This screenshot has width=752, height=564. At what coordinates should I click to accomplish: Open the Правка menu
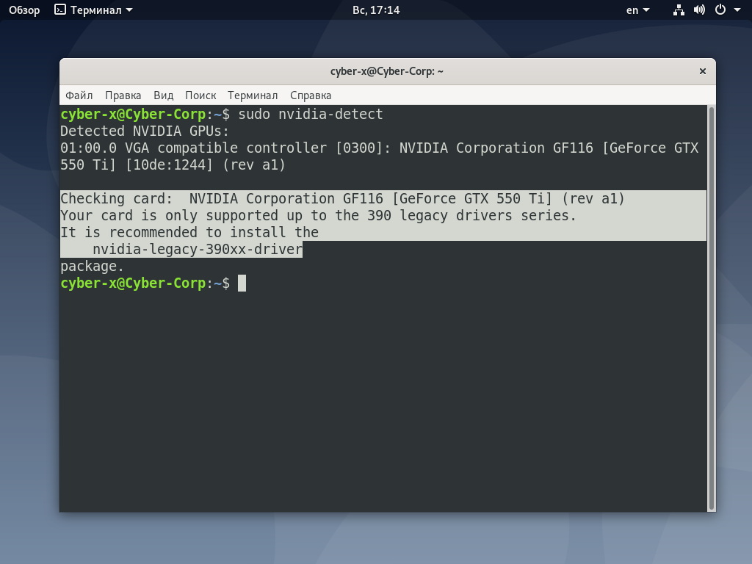coord(123,95)
